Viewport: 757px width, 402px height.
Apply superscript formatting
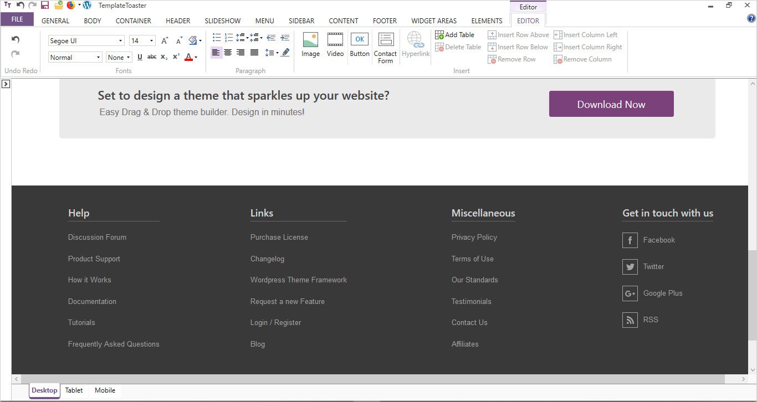click(176, 57)
